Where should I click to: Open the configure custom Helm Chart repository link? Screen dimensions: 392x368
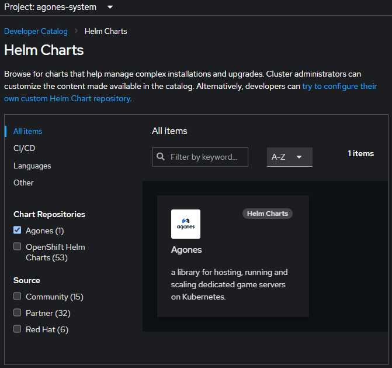pos(339,86)
